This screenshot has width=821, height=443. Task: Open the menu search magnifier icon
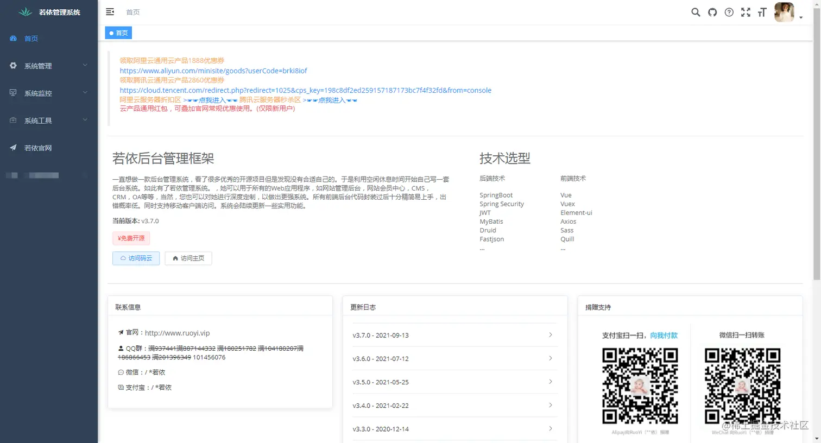pos(696,12)
